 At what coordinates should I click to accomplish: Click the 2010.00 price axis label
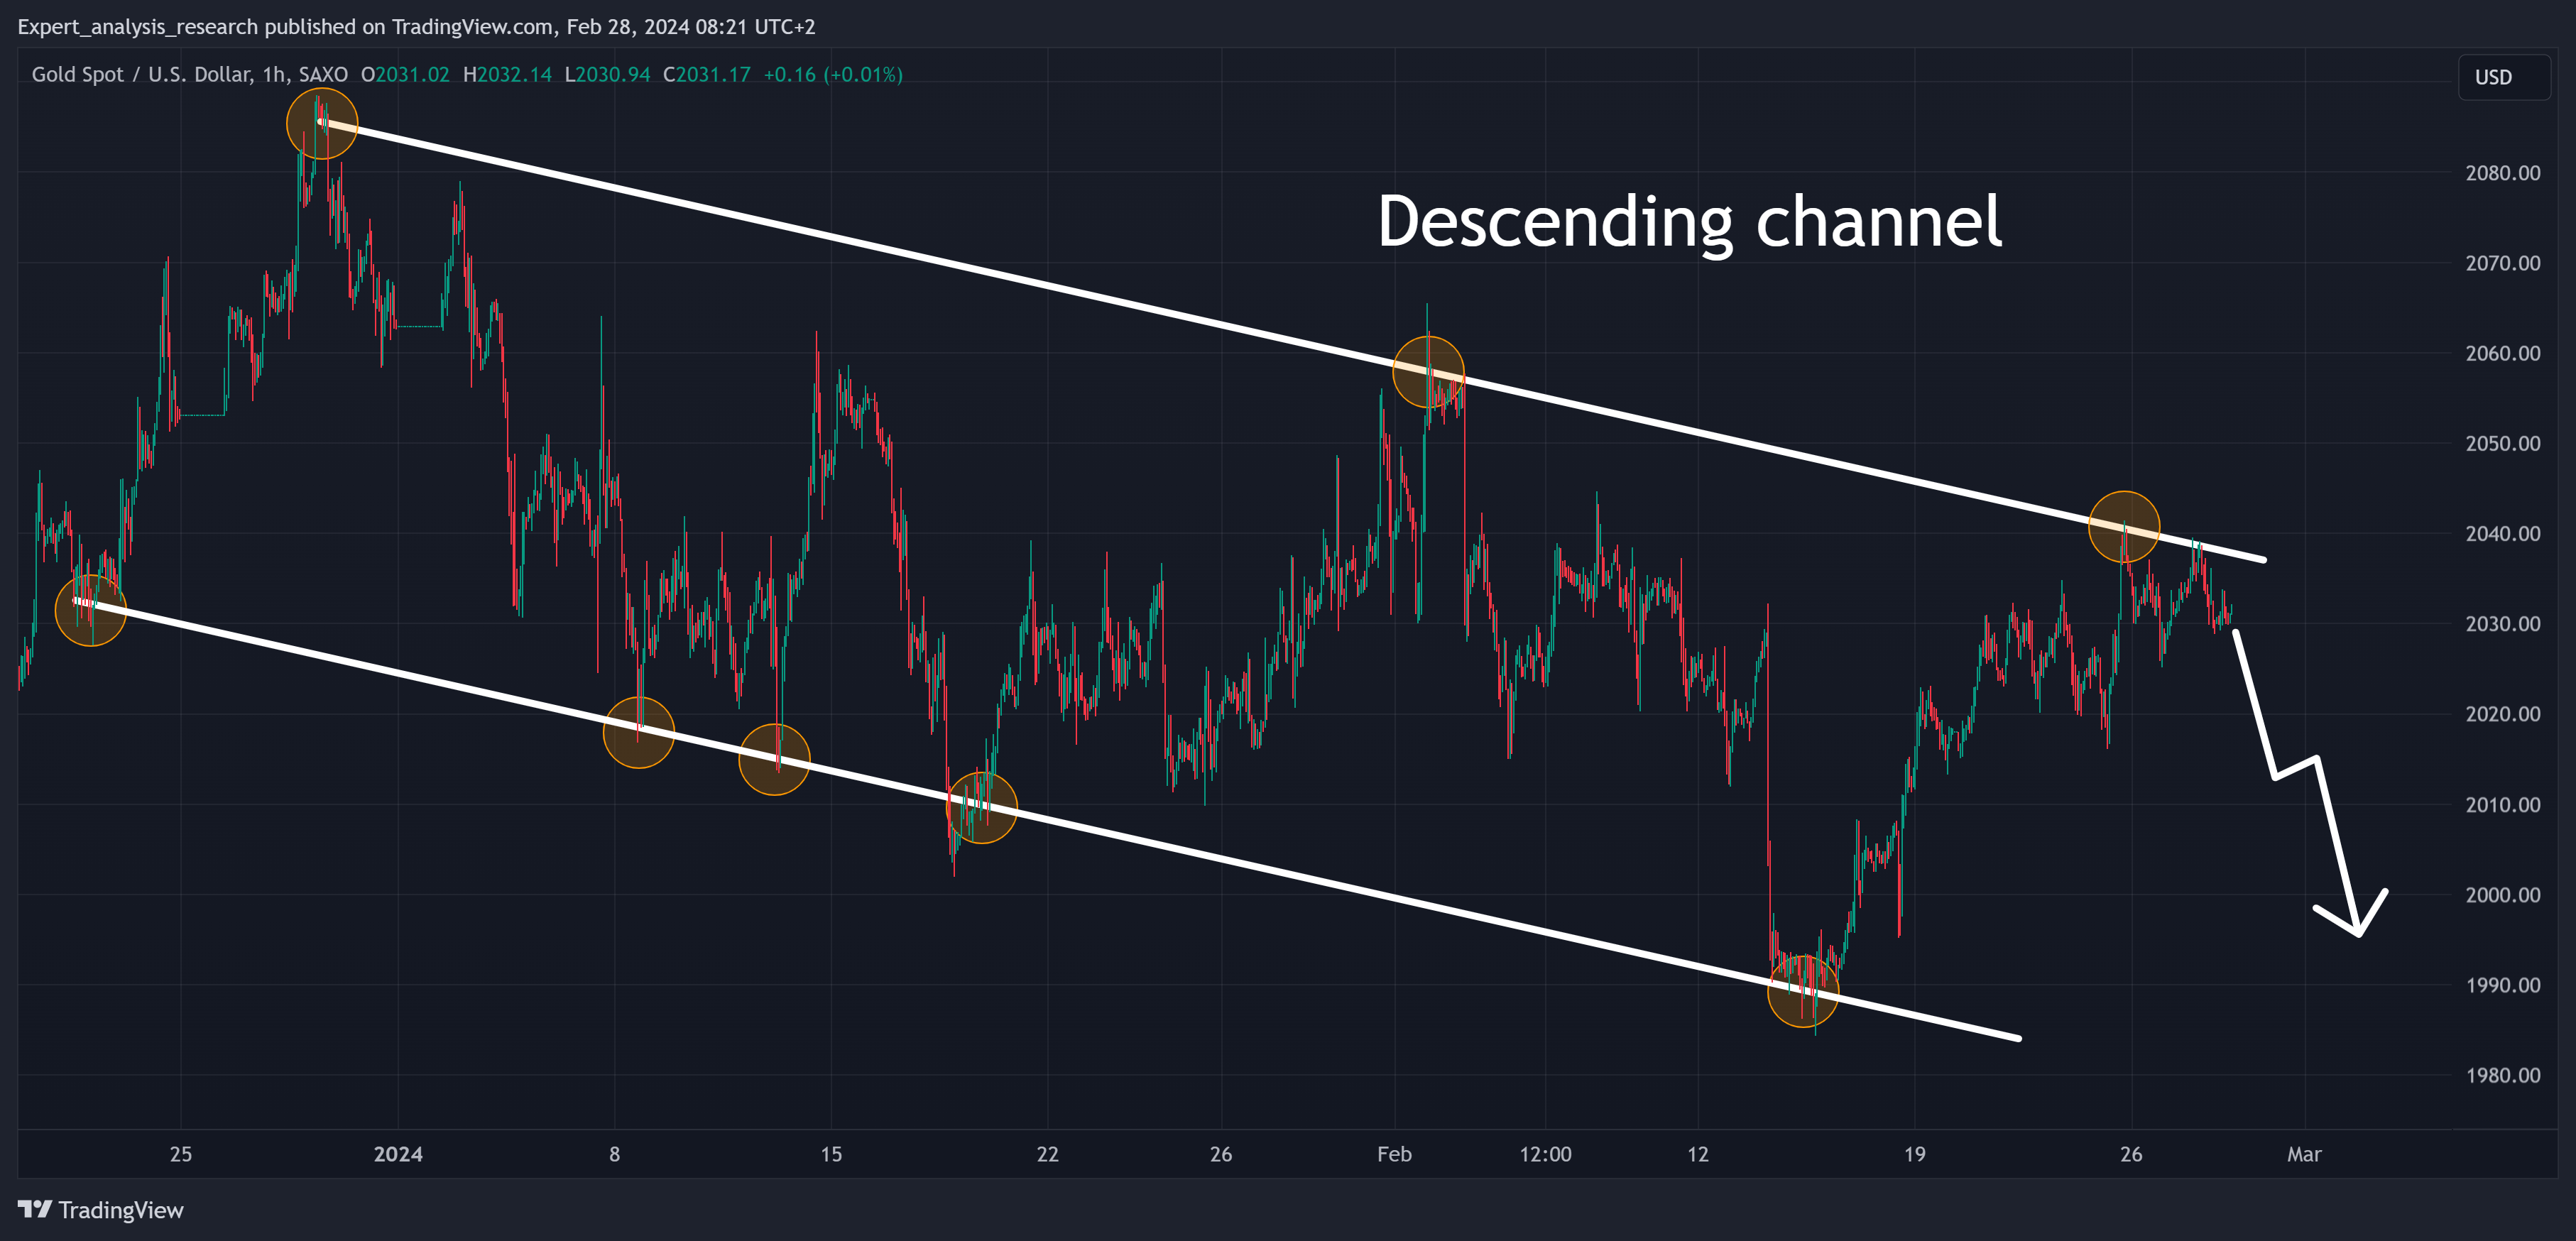point(2502,804)
